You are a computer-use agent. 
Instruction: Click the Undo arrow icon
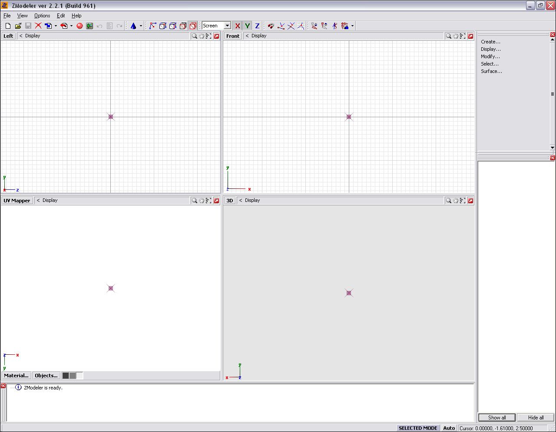[x=99, y=26]
